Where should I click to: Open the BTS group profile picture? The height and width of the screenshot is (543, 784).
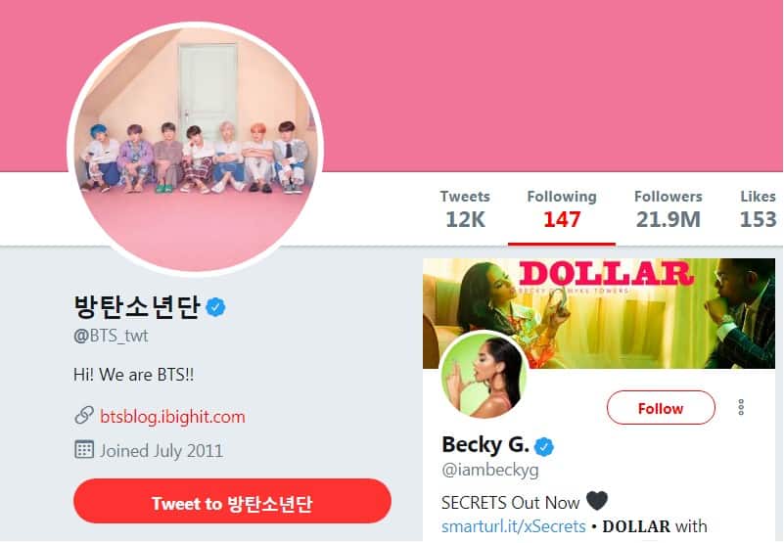click(x=196, y=149)
